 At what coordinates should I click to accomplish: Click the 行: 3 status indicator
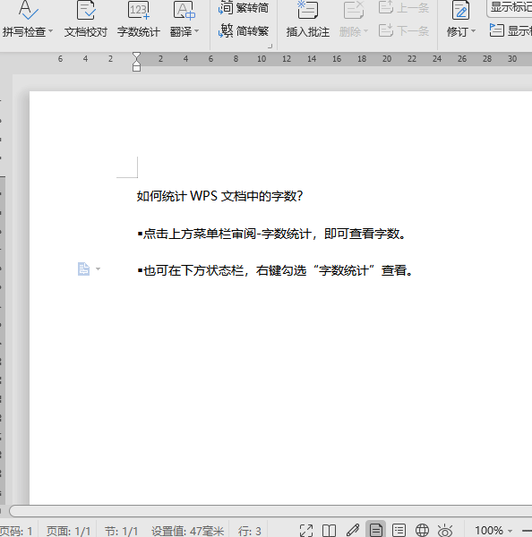250,531
